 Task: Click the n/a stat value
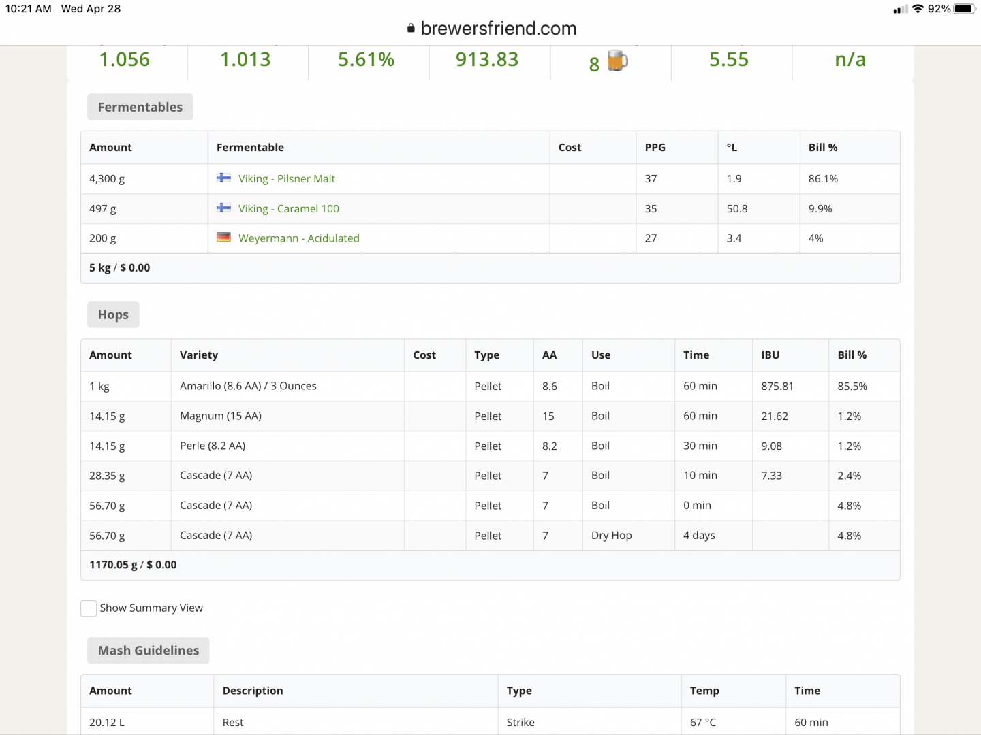coord(850,60)
